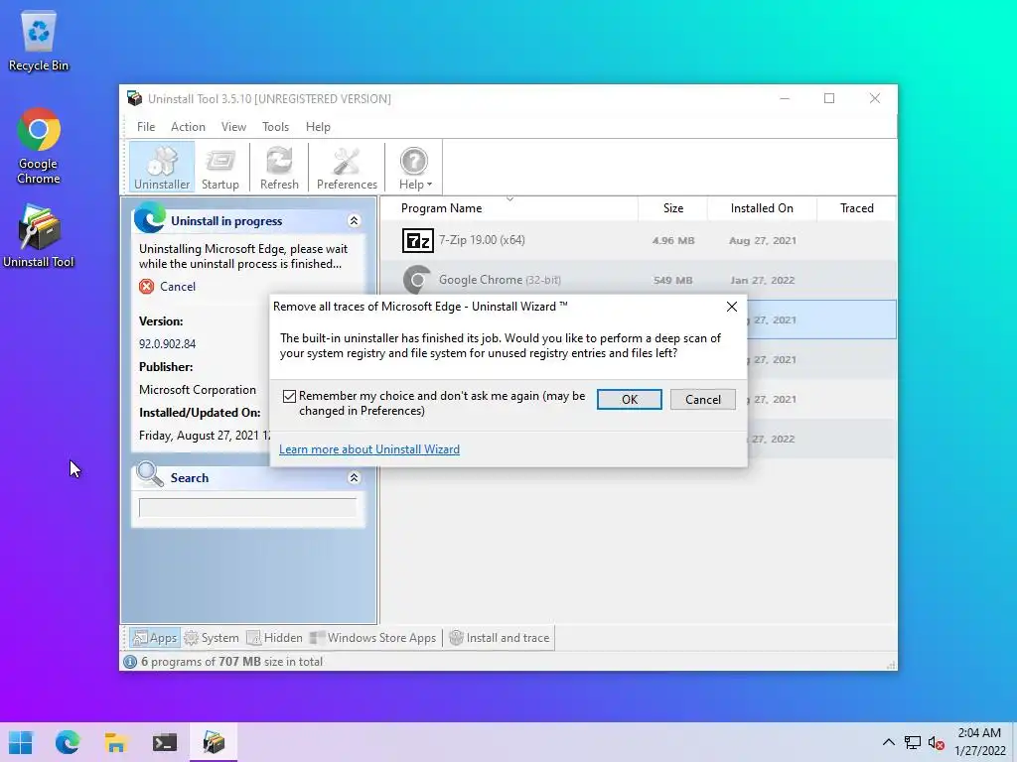
Task: Sort by Size column header
Action: (672, 208)
